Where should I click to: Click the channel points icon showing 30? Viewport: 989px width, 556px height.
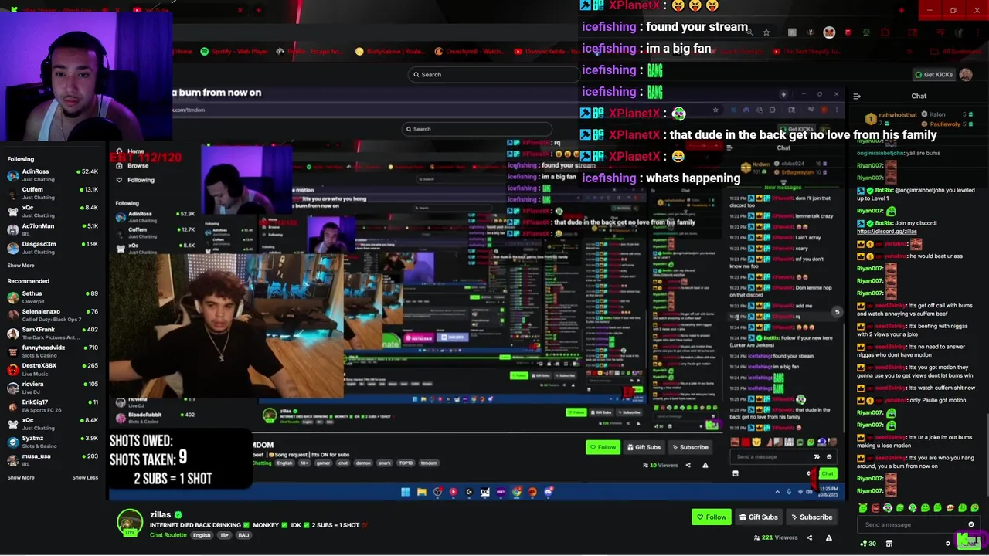click(868, 544)
